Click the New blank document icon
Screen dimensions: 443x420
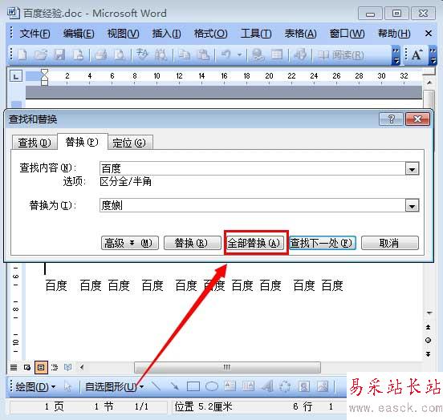click(x=22, y=55)
